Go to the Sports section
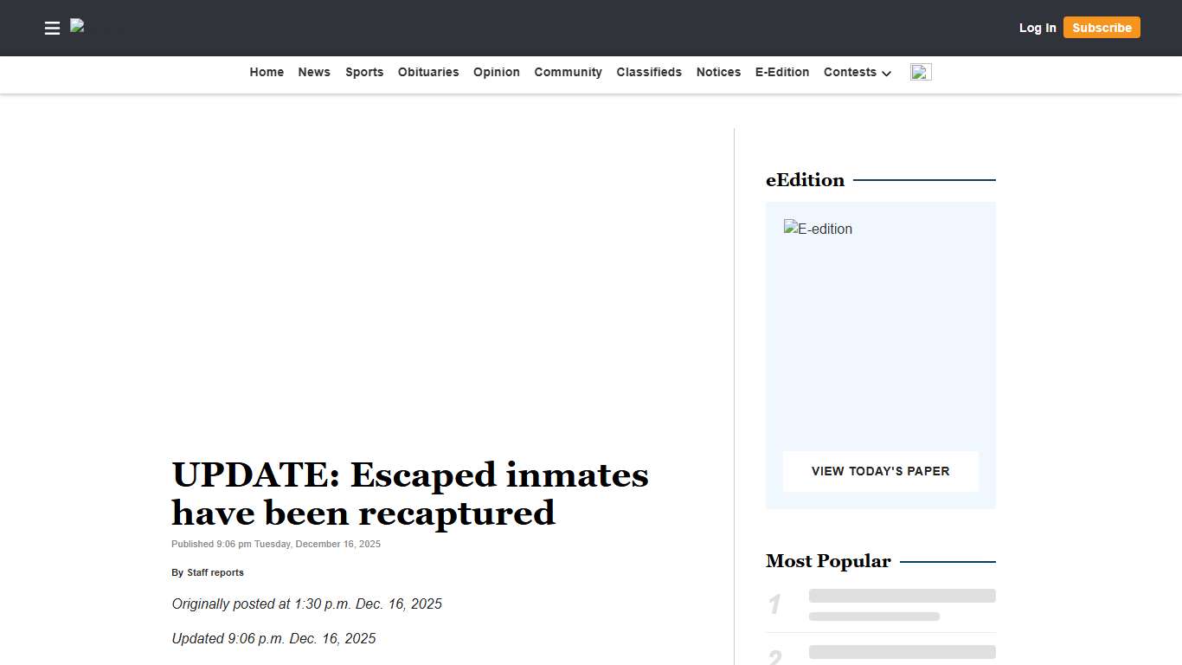The height and width of the screenshot is (665, 1182). click(363, 72)
